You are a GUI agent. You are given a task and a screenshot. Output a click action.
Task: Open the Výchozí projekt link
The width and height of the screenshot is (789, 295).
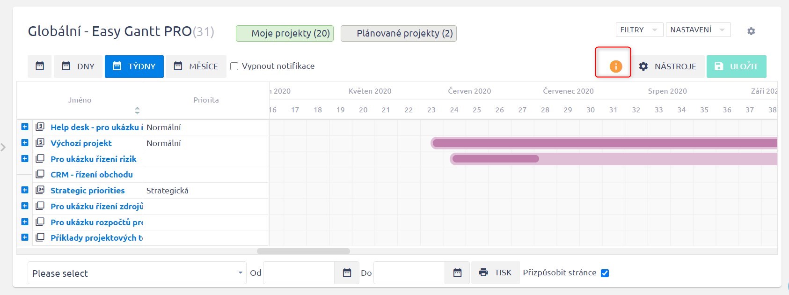(81, 143)
